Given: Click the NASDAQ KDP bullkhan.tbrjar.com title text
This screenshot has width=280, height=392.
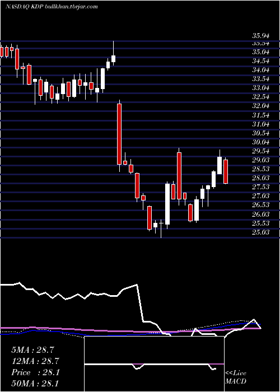Looking at the screenshot, I should click(52, 7).
